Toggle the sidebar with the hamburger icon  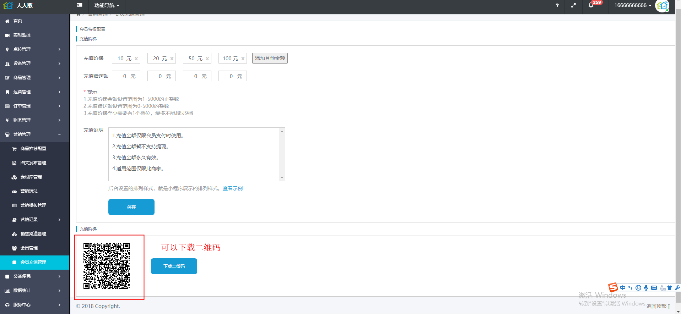pyautogui.click(x=80, y=5)
